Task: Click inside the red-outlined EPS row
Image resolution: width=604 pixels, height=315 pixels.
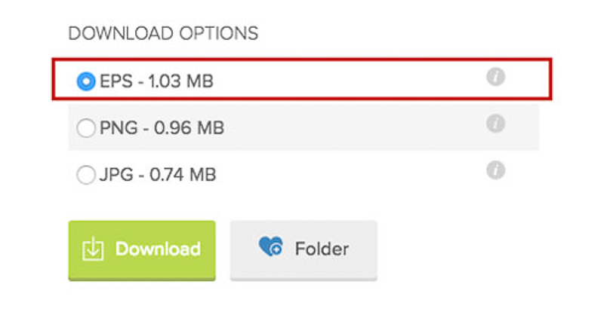Action: 347,79
